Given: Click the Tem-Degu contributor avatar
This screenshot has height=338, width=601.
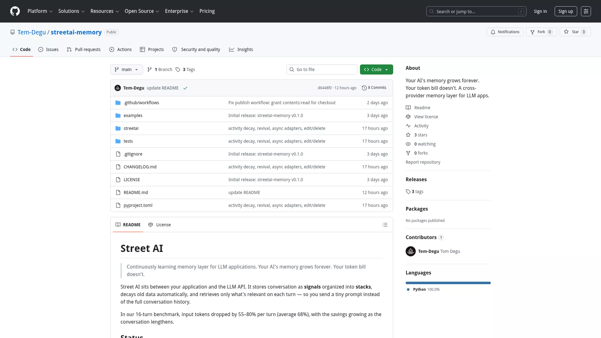Looking at the screenshot, I should pos(411,251).
